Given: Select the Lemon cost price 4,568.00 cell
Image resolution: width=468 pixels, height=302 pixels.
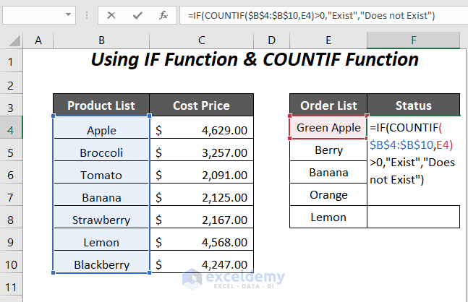Looking at the screenshot, I should pyautogui.click(x=201, y=242).
